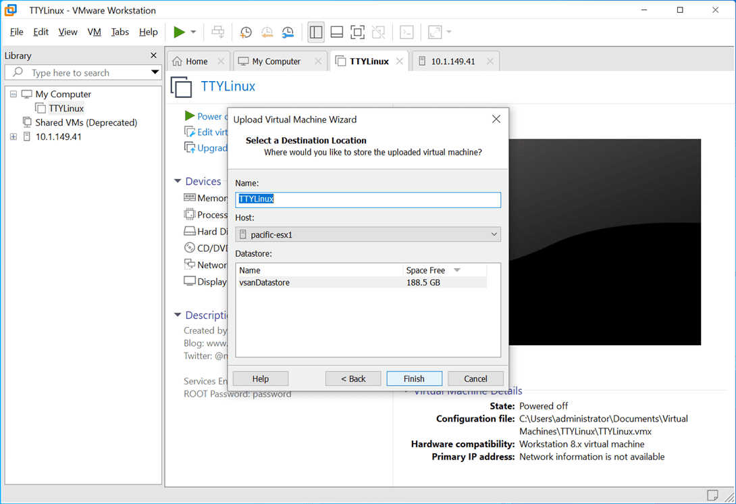
Task: Toggle the Show Library sidebar toolbar icon
Action: [316, 32]
